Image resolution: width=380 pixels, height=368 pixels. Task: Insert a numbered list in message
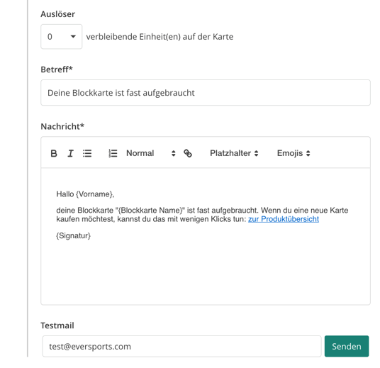[113, 153]
